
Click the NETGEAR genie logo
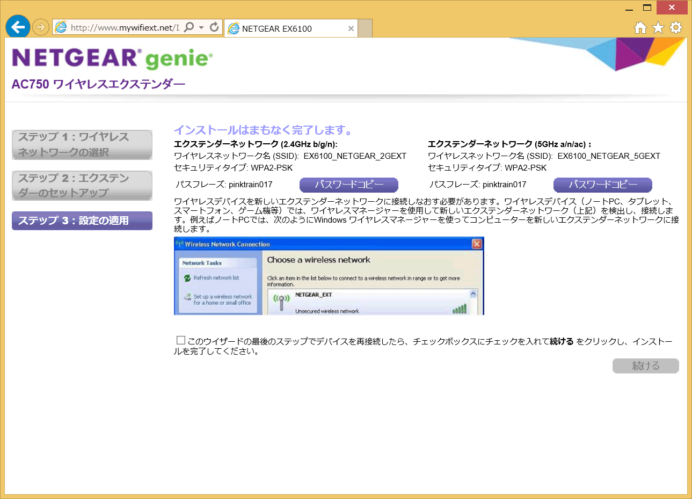112,58
